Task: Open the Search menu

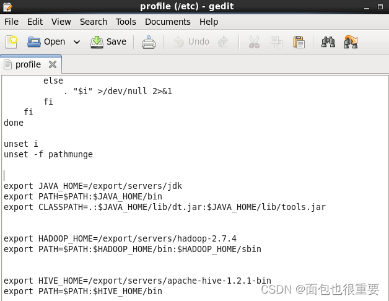Action: (x=94, y=22)
